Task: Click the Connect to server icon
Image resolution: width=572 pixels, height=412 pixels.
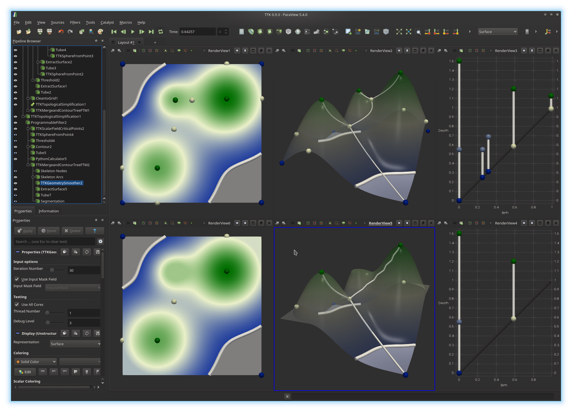Action: point(40,32)
